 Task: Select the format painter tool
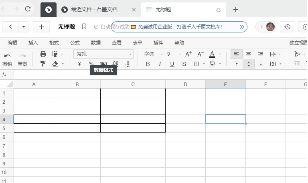[43, 64]
